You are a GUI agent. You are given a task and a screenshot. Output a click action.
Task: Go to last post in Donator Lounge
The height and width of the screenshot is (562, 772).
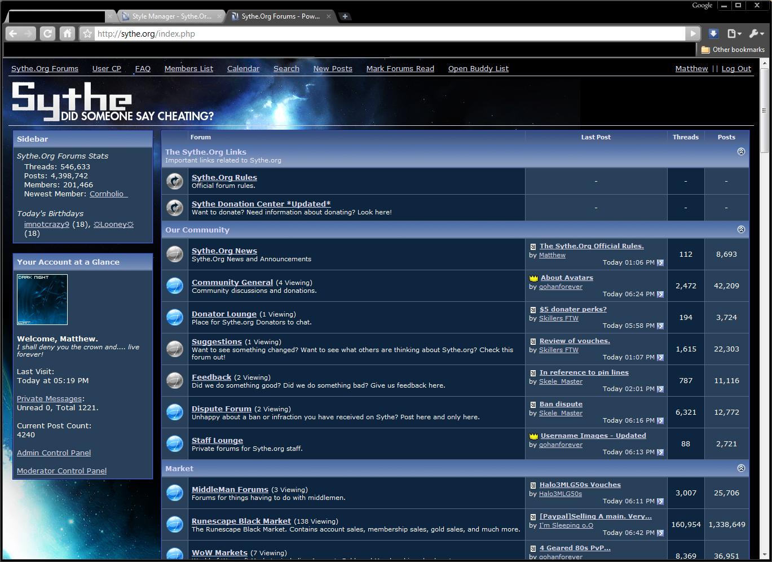[660, 326]
